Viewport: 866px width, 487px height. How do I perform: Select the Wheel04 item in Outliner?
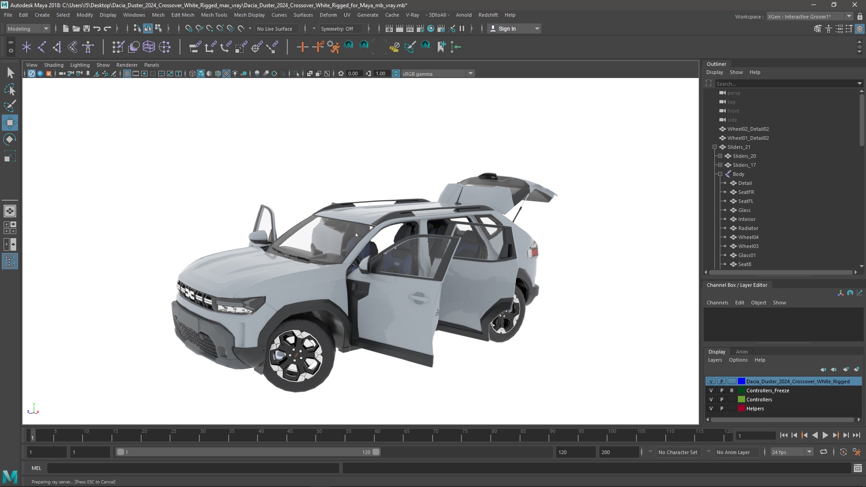click(748, 237)
